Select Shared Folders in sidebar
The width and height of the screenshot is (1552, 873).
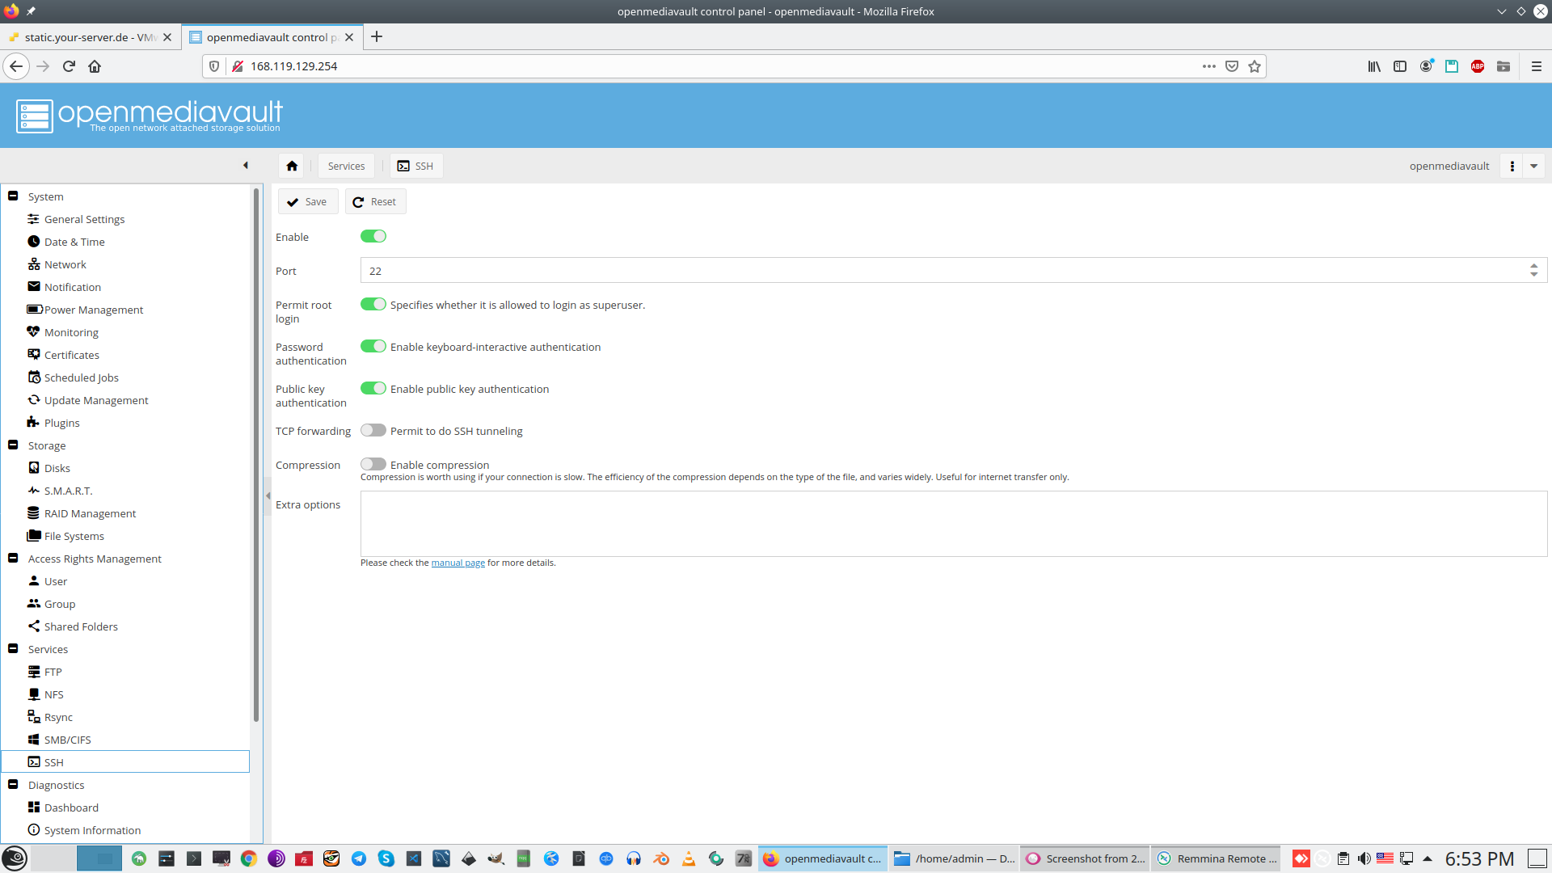(81, 626)
